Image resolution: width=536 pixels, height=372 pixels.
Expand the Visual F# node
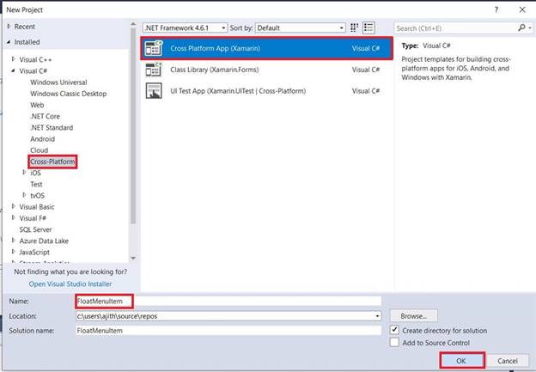[x=14, y=217]
